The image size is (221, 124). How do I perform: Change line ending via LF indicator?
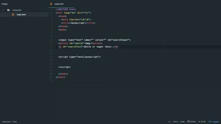pos(170,122)
